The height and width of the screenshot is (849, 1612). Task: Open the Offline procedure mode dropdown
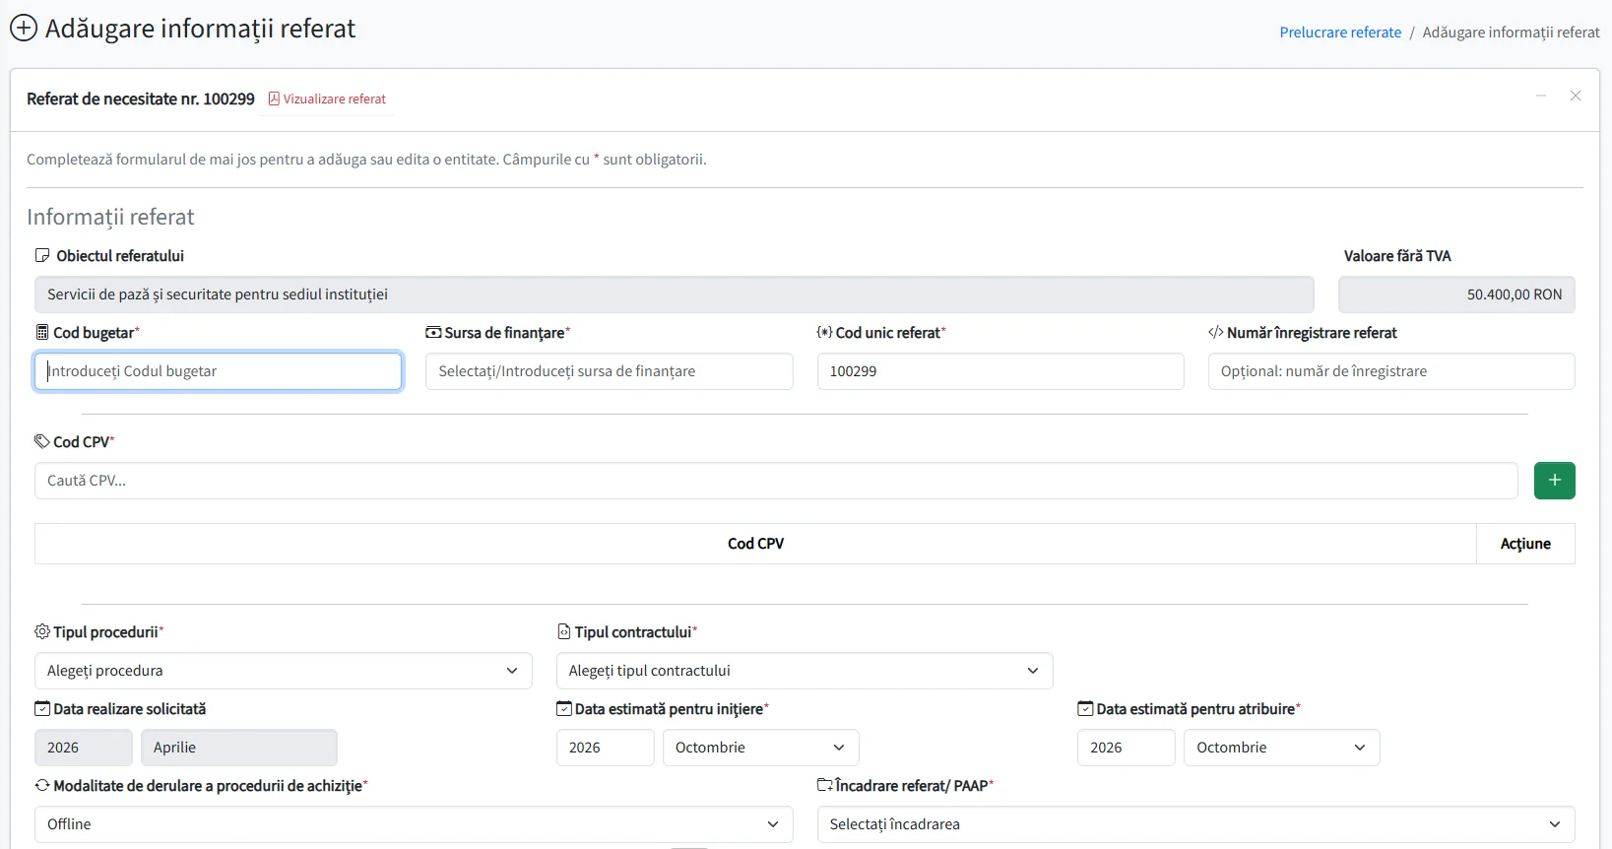pyautogui.click(x=414, y=824)
